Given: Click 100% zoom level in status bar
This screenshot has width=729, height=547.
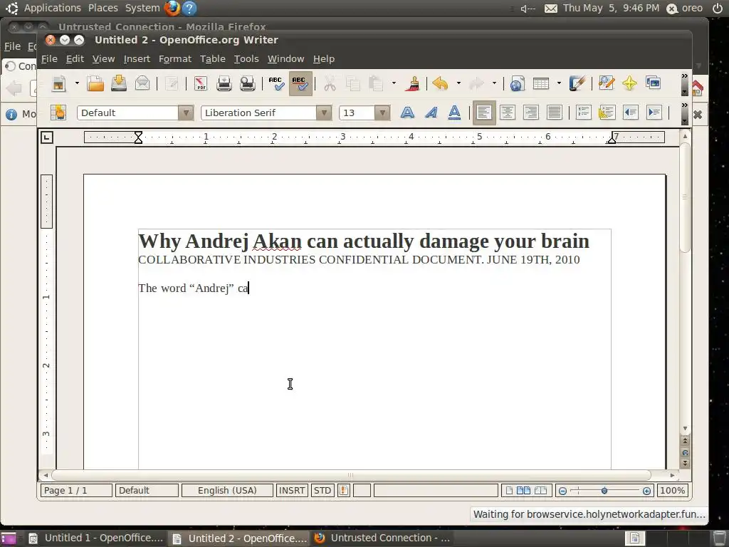Looking at the screenshot, I should [672, 490].
